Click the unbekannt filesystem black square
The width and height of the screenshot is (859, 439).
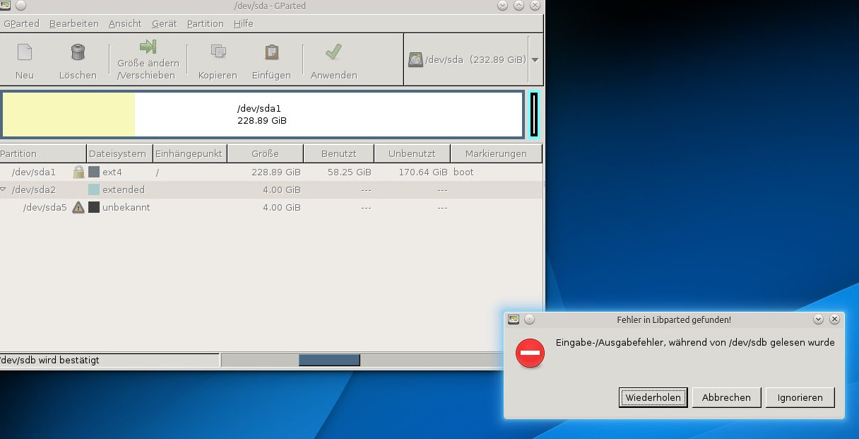[x=94, y=207]
